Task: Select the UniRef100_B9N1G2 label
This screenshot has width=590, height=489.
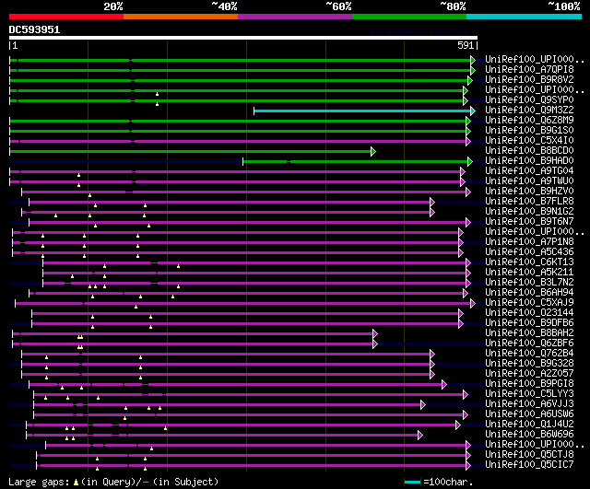Action: pyautogui.click(x=529, y=212)
